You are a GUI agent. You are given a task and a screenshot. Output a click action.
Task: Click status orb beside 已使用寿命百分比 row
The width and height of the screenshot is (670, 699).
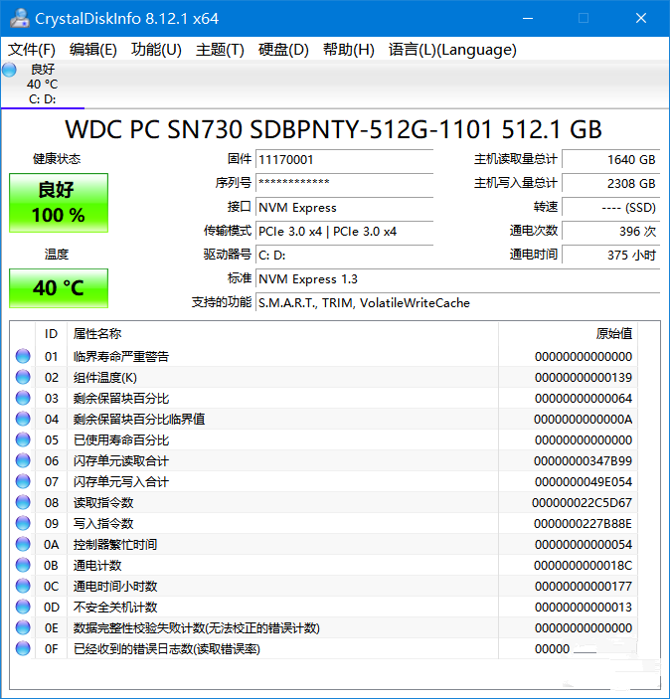(23, 439)
